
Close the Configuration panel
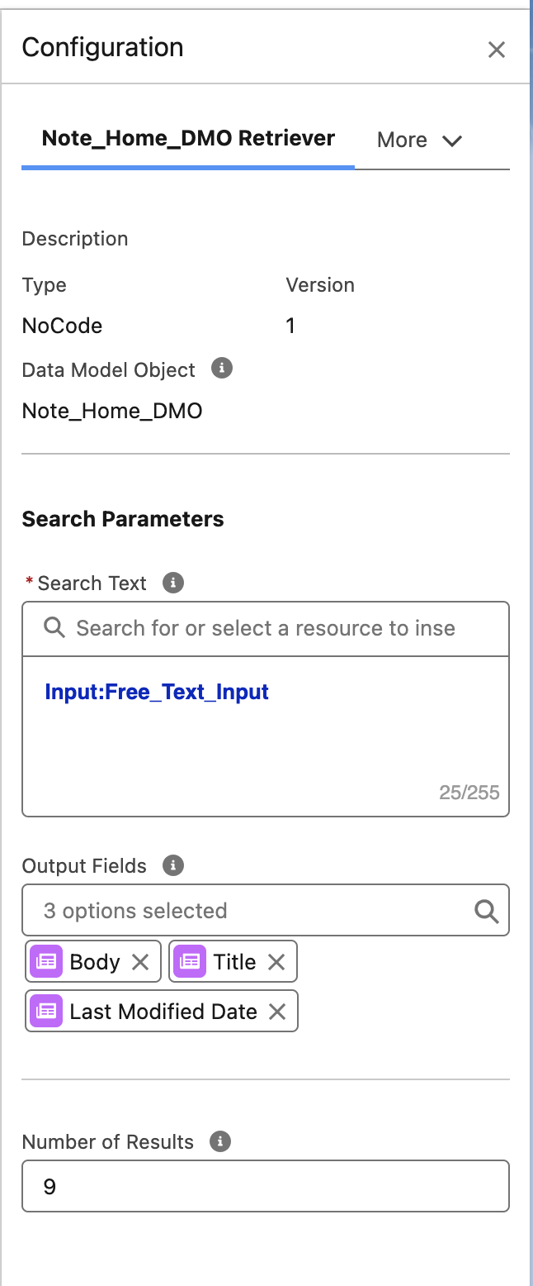tap(496, 50)
